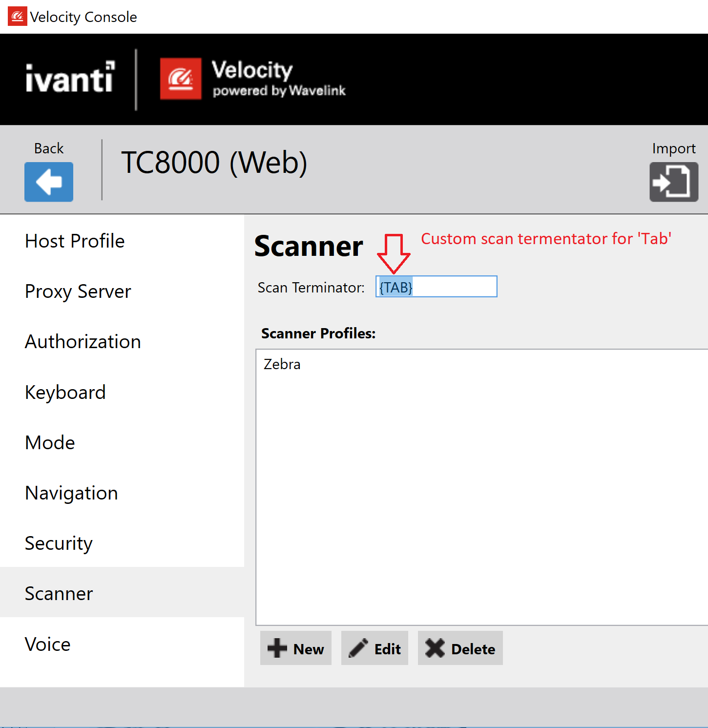Select the Zebra scanner profile
Screen dimensions: 708x728
click(x=282, y=364)
